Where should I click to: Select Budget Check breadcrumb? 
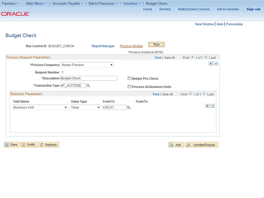pyautogui.click(x=157, y=3)
